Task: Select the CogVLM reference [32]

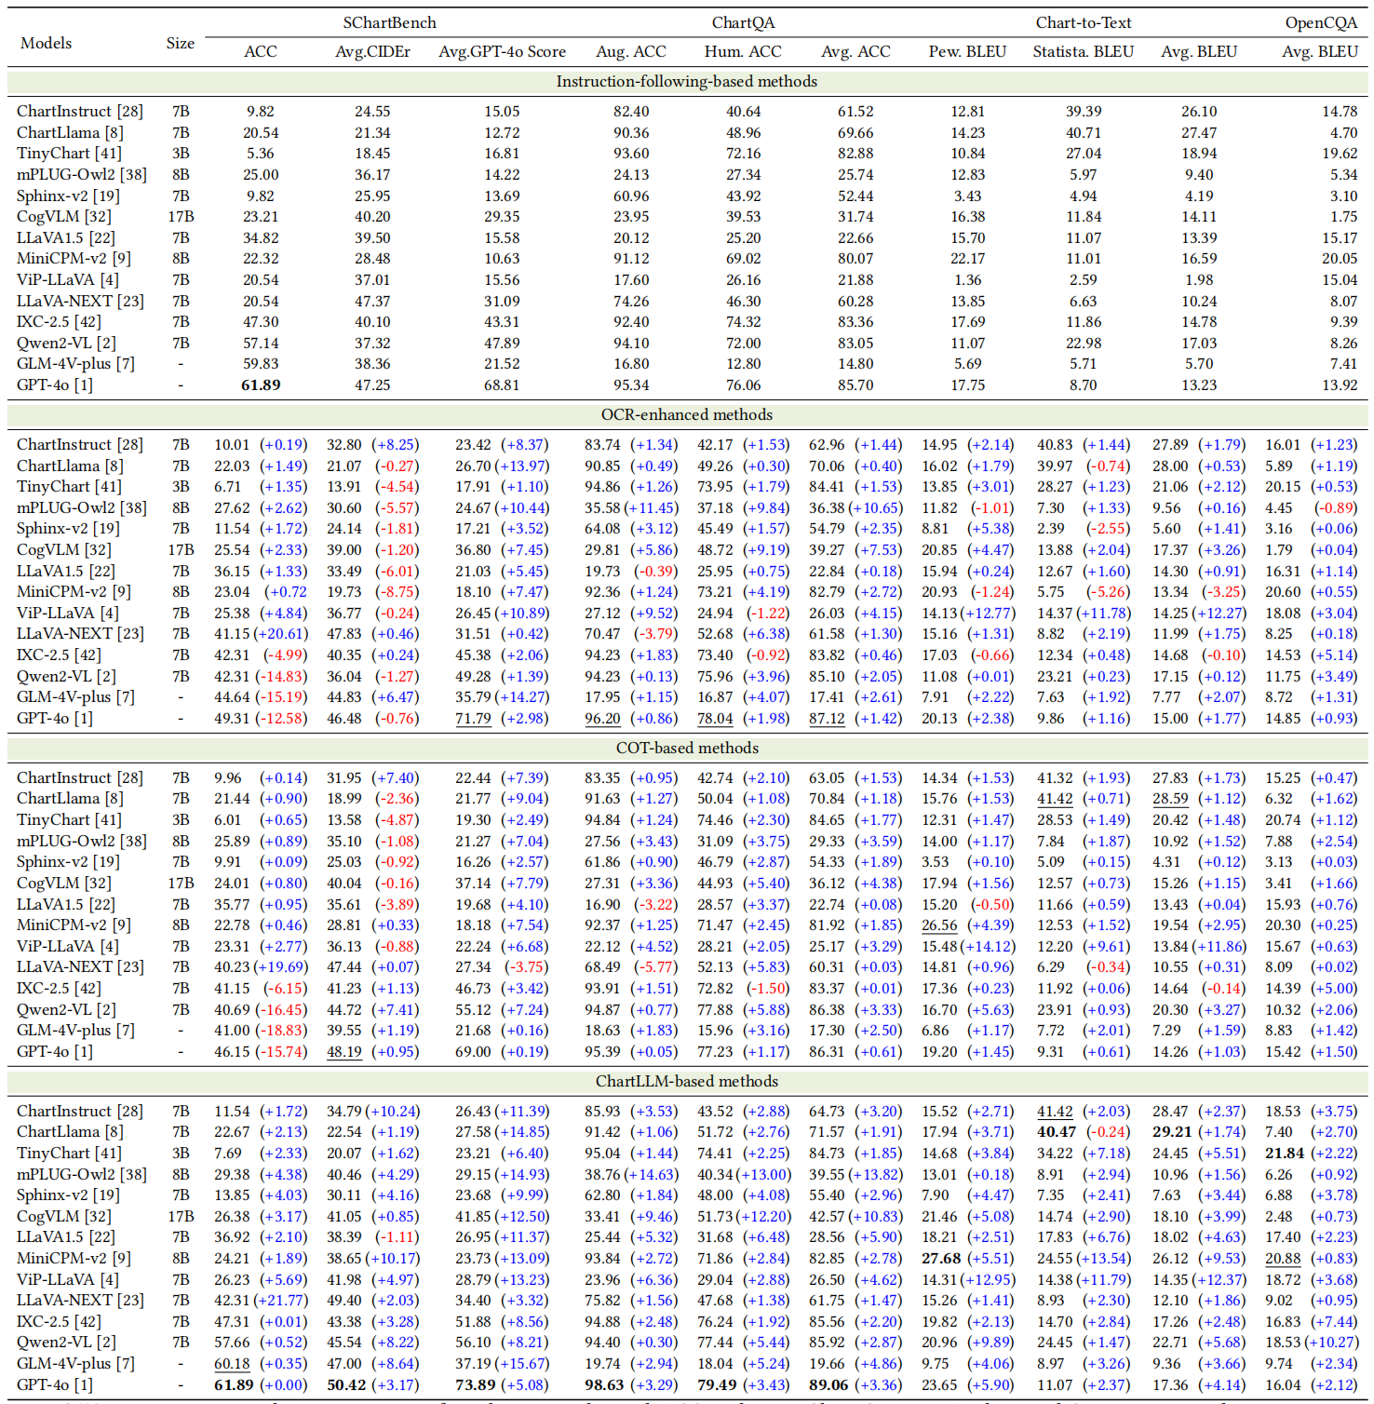Action: [99, 217]
